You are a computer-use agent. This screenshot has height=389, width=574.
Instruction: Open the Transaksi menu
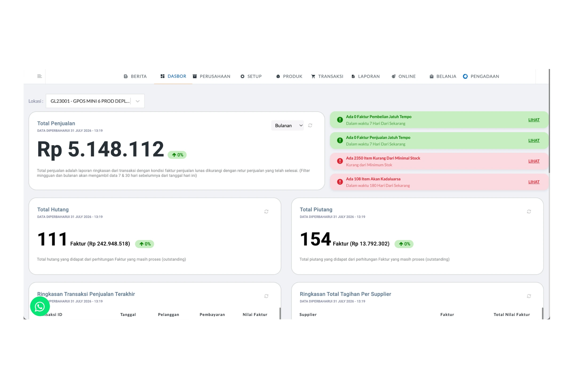(x=327, y=76)
